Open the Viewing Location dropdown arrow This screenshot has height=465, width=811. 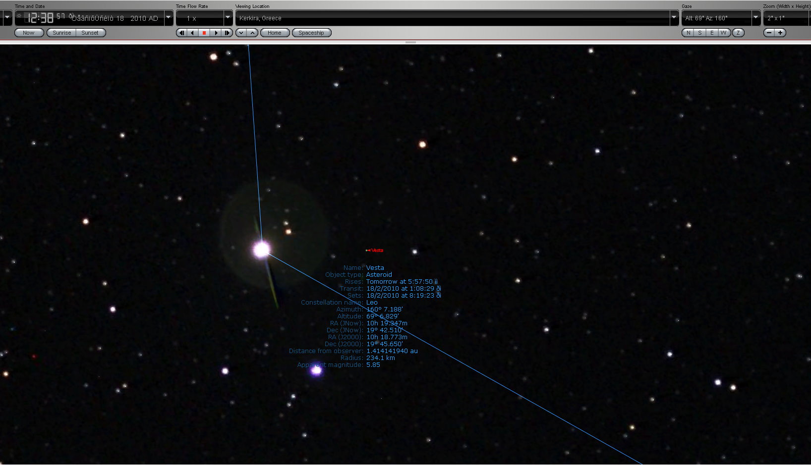click(674, 18)
